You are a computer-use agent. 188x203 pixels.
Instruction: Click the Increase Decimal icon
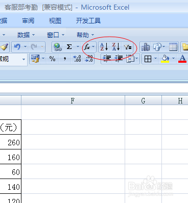point(77,59)
